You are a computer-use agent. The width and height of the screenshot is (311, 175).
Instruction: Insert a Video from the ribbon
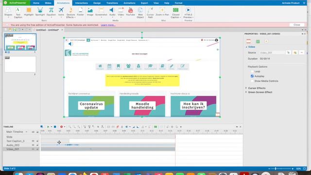point(121,12)
